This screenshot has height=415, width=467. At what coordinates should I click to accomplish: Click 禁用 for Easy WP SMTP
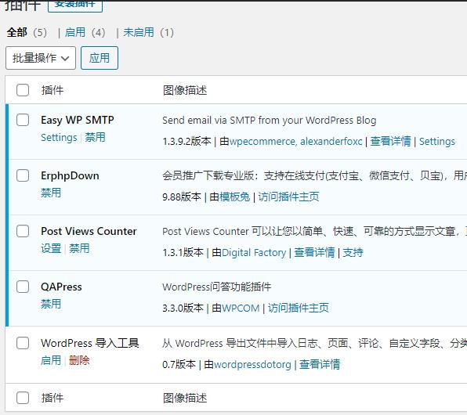click(95, 137)
